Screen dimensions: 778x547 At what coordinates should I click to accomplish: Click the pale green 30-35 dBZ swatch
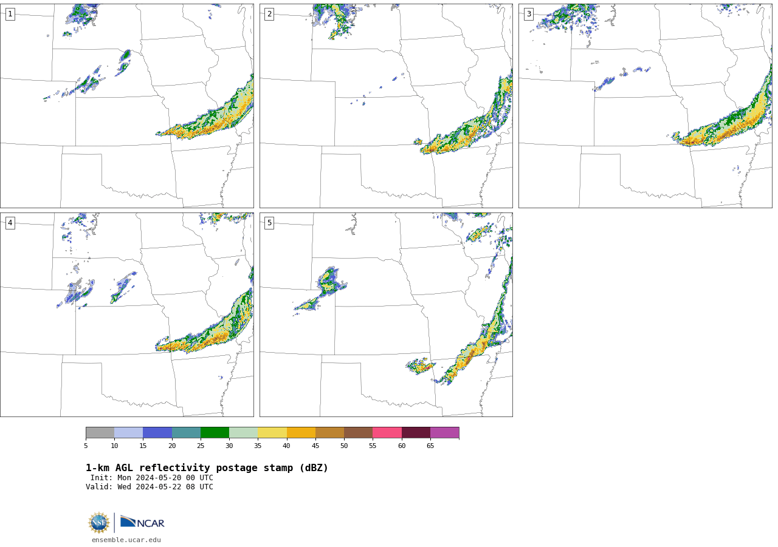[244, 433]
